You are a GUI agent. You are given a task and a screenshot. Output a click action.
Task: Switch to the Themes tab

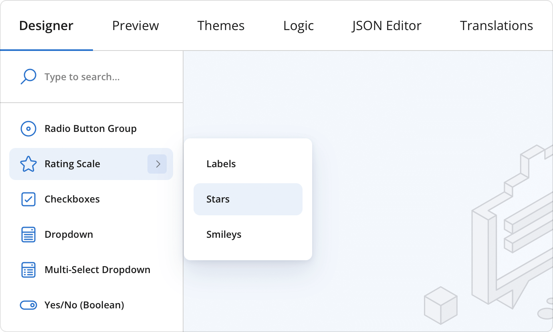pyautogui.click(x=221, y=25)
